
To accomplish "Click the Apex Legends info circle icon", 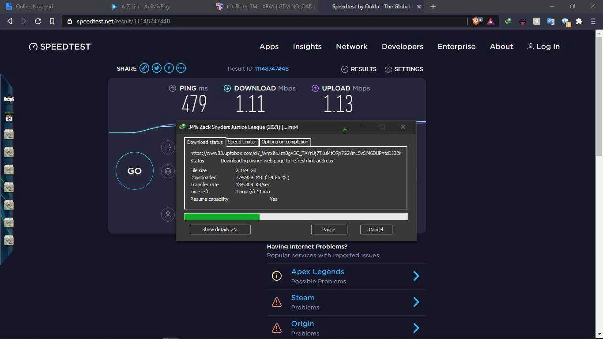I will (277, 276).
